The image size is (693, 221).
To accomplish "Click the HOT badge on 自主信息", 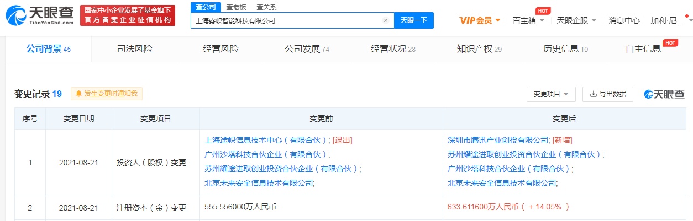I will tap(670, 42).
